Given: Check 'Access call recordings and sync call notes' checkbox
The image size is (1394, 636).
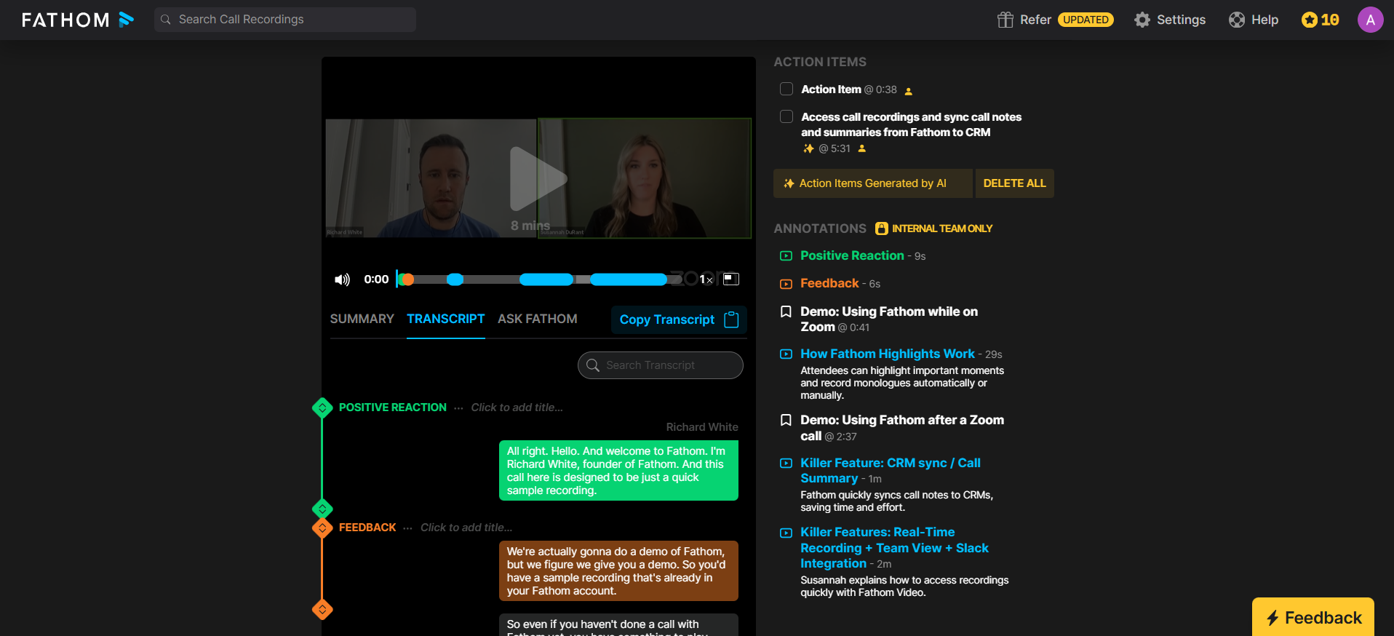Looking at the screenshot, I should click(x=786, y=116).
